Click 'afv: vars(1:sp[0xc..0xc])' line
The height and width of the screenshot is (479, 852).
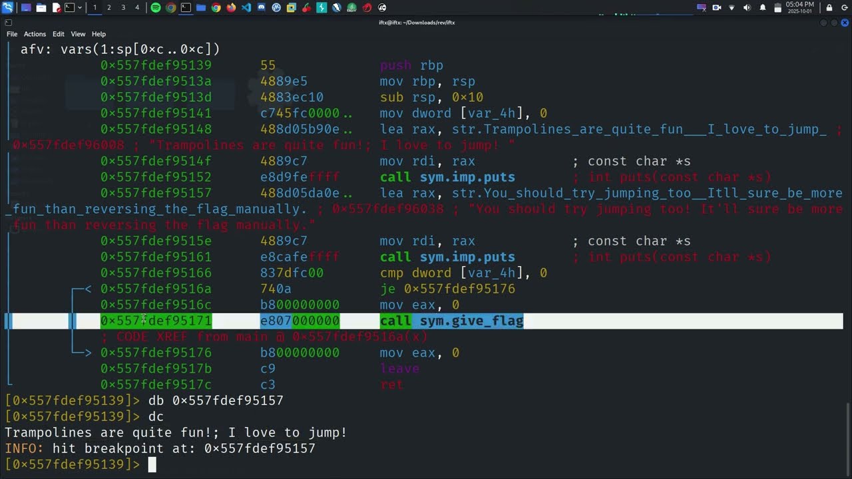pos(120,49)
